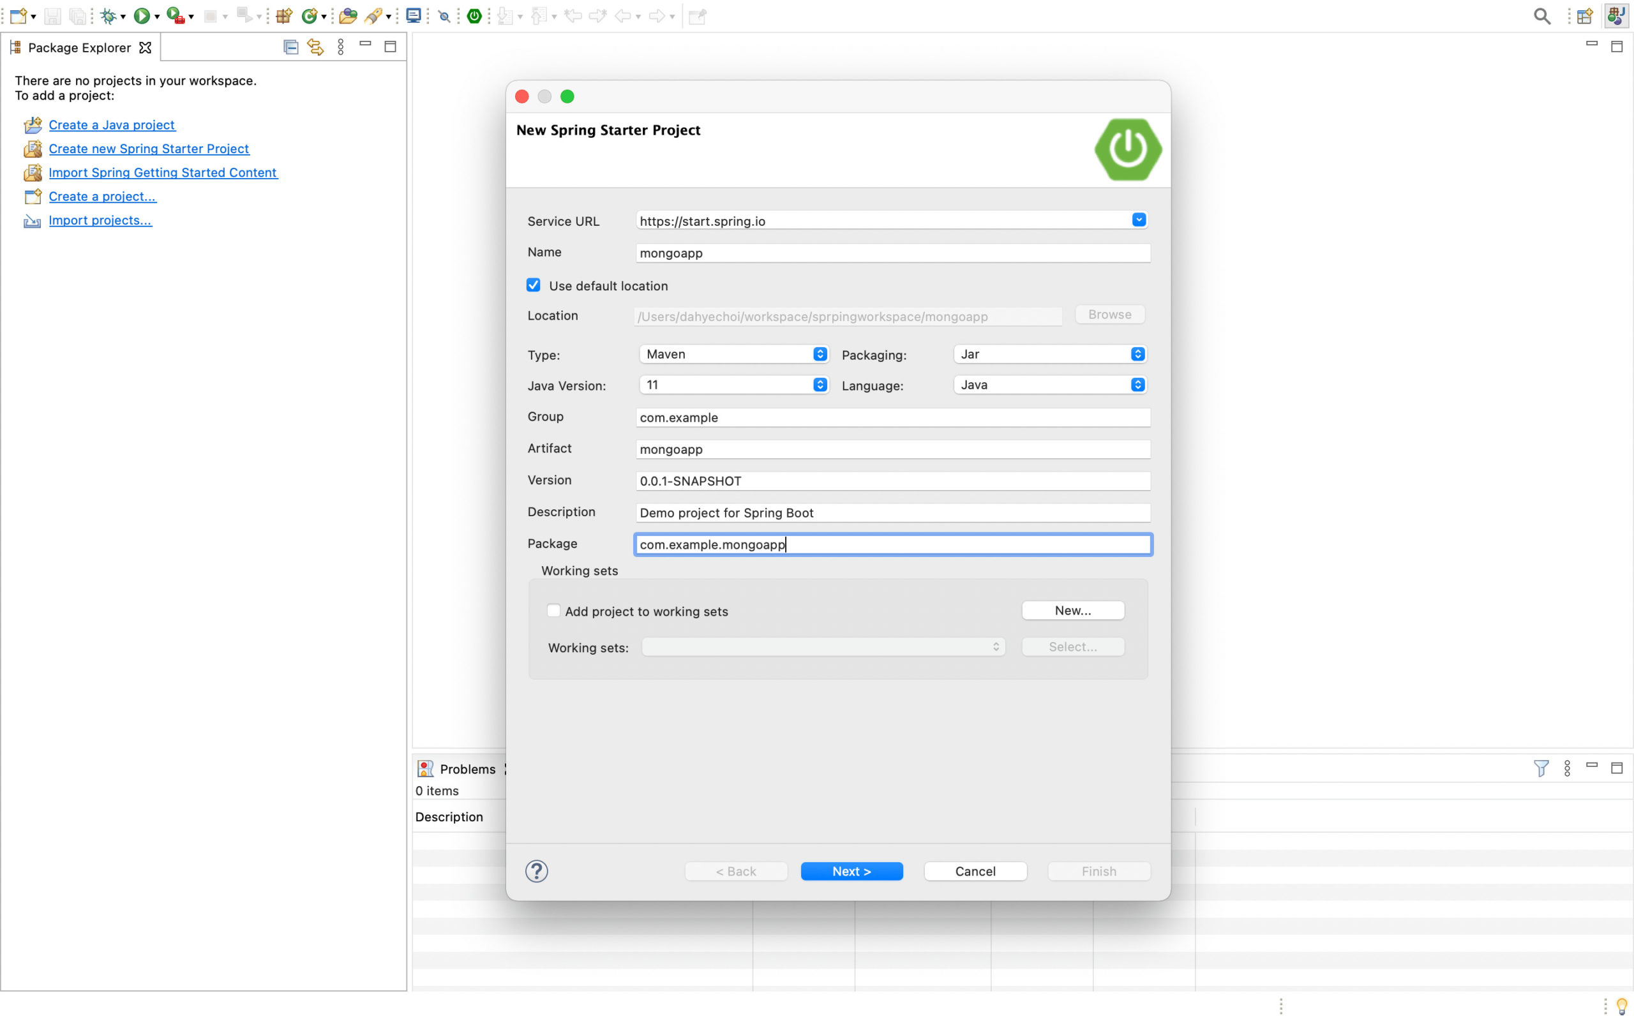
Task: Click the green Run toolbar icon
Action: click(x=142, y=15)
